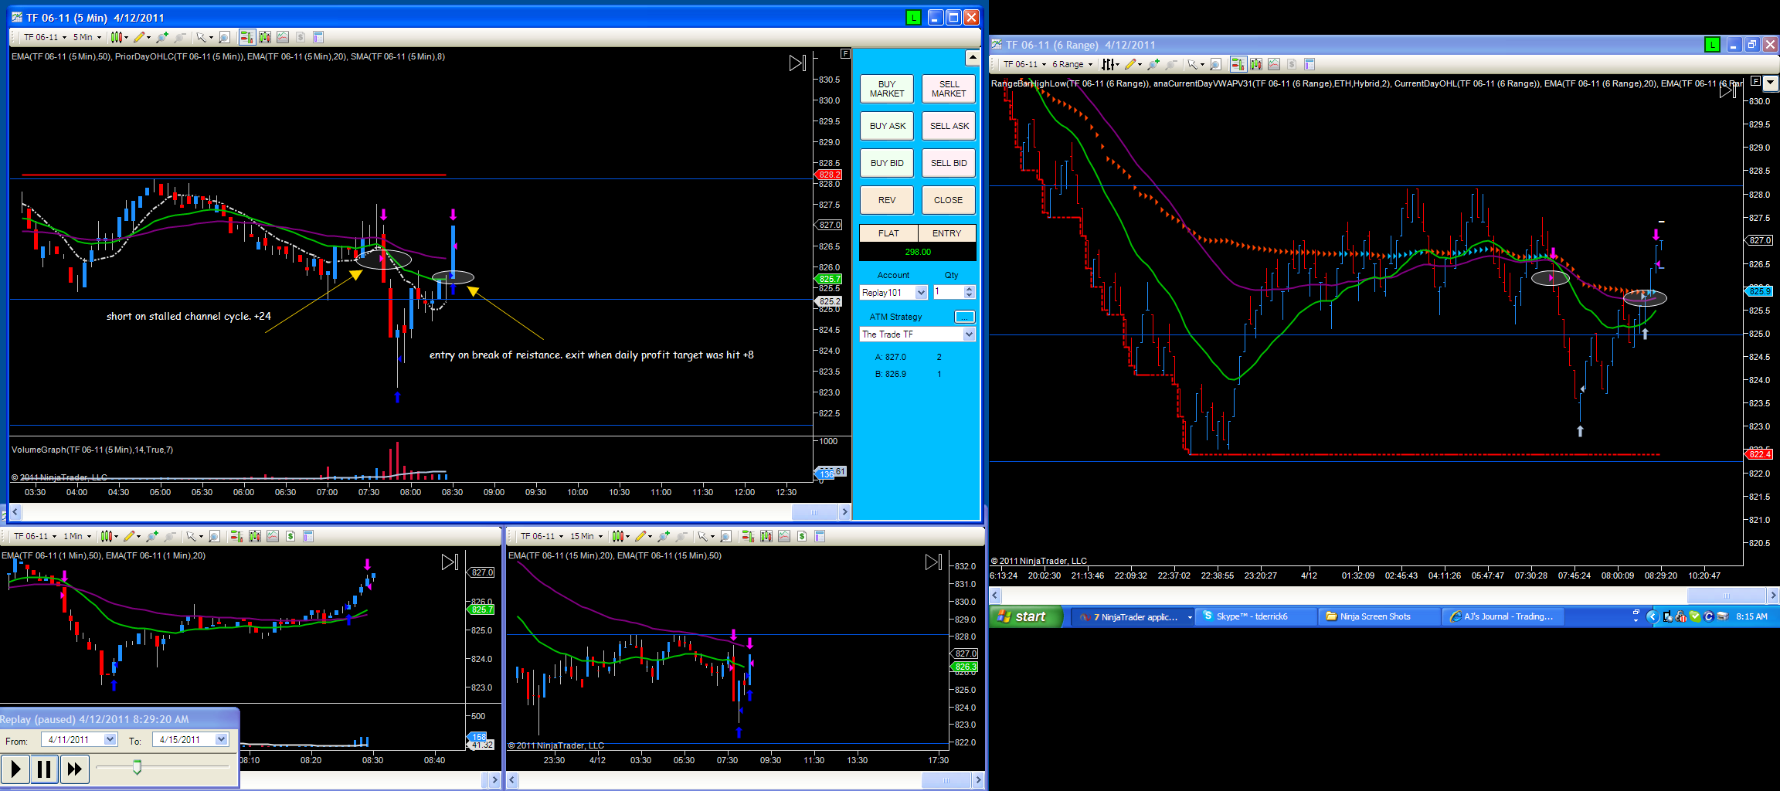Open Strategies icon in 5 Min chart toolbar

pos(301,37)
